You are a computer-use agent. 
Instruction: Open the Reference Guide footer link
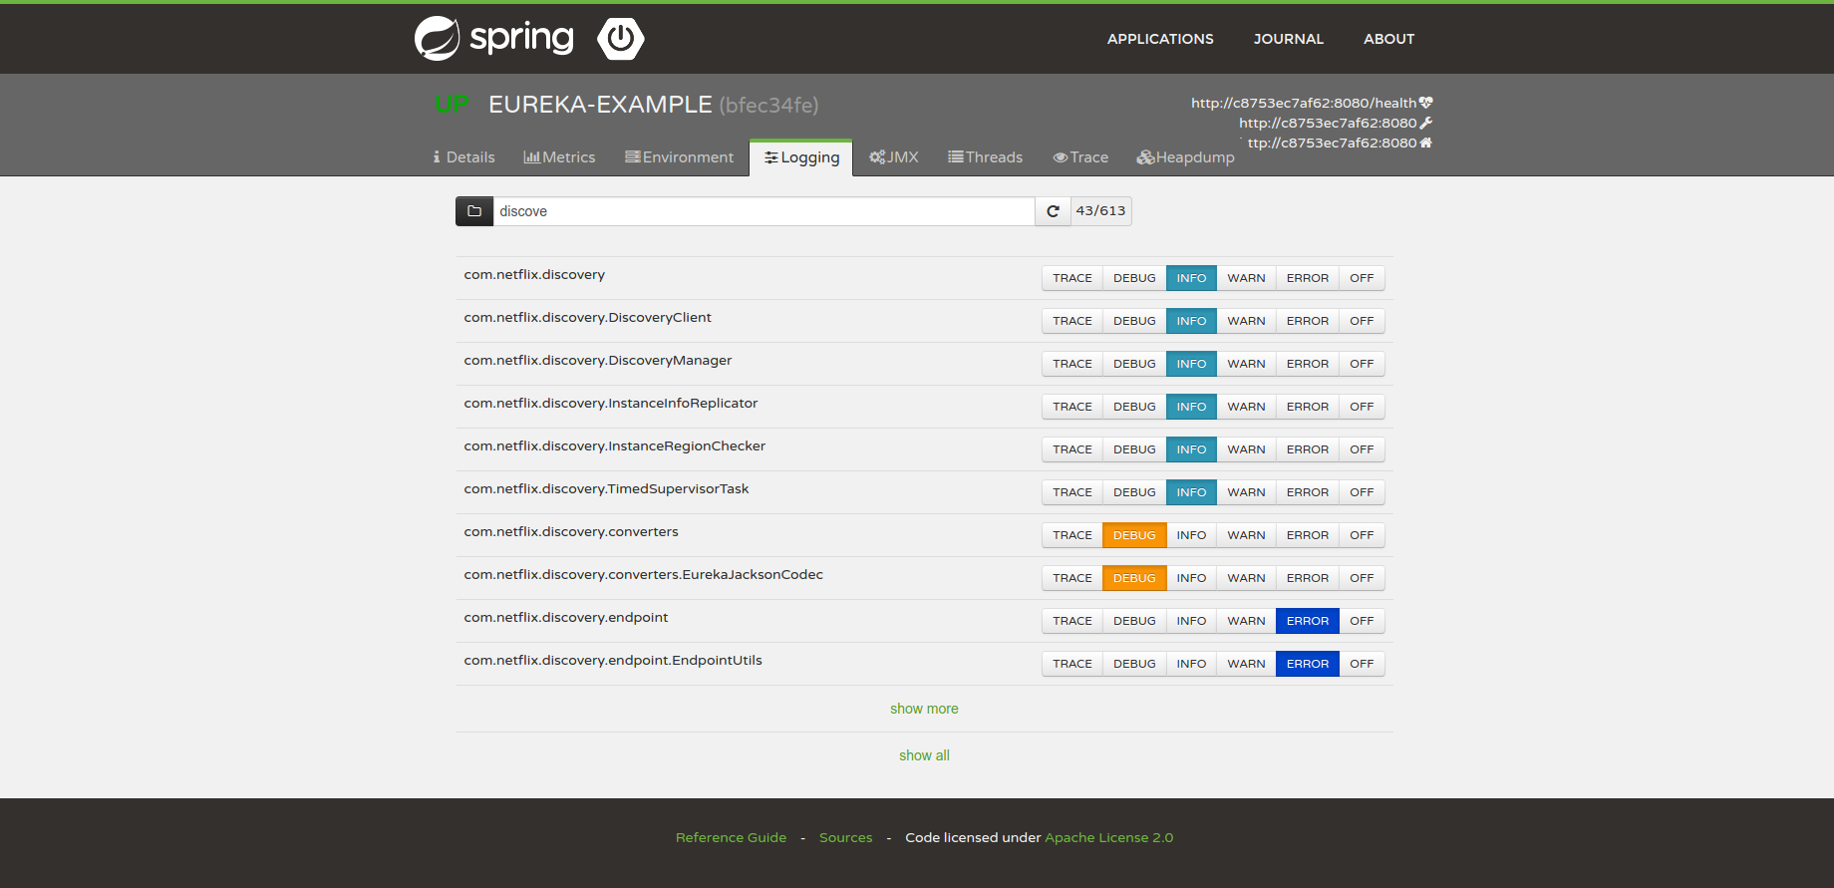[x=731, y=837]
